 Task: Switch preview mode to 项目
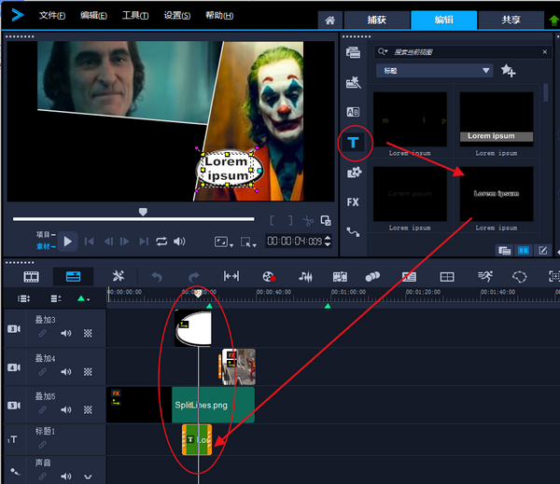coord(44,235)
